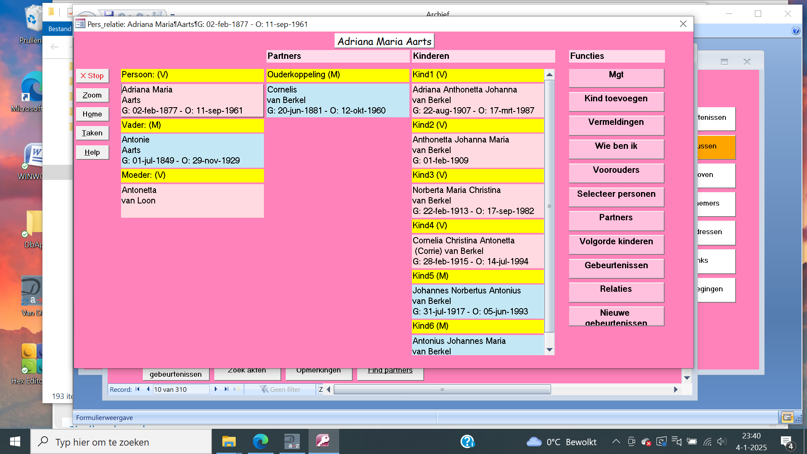Go to the previous record
The height and width of the screenshot is (454, 807).
[x=148, y=389]
